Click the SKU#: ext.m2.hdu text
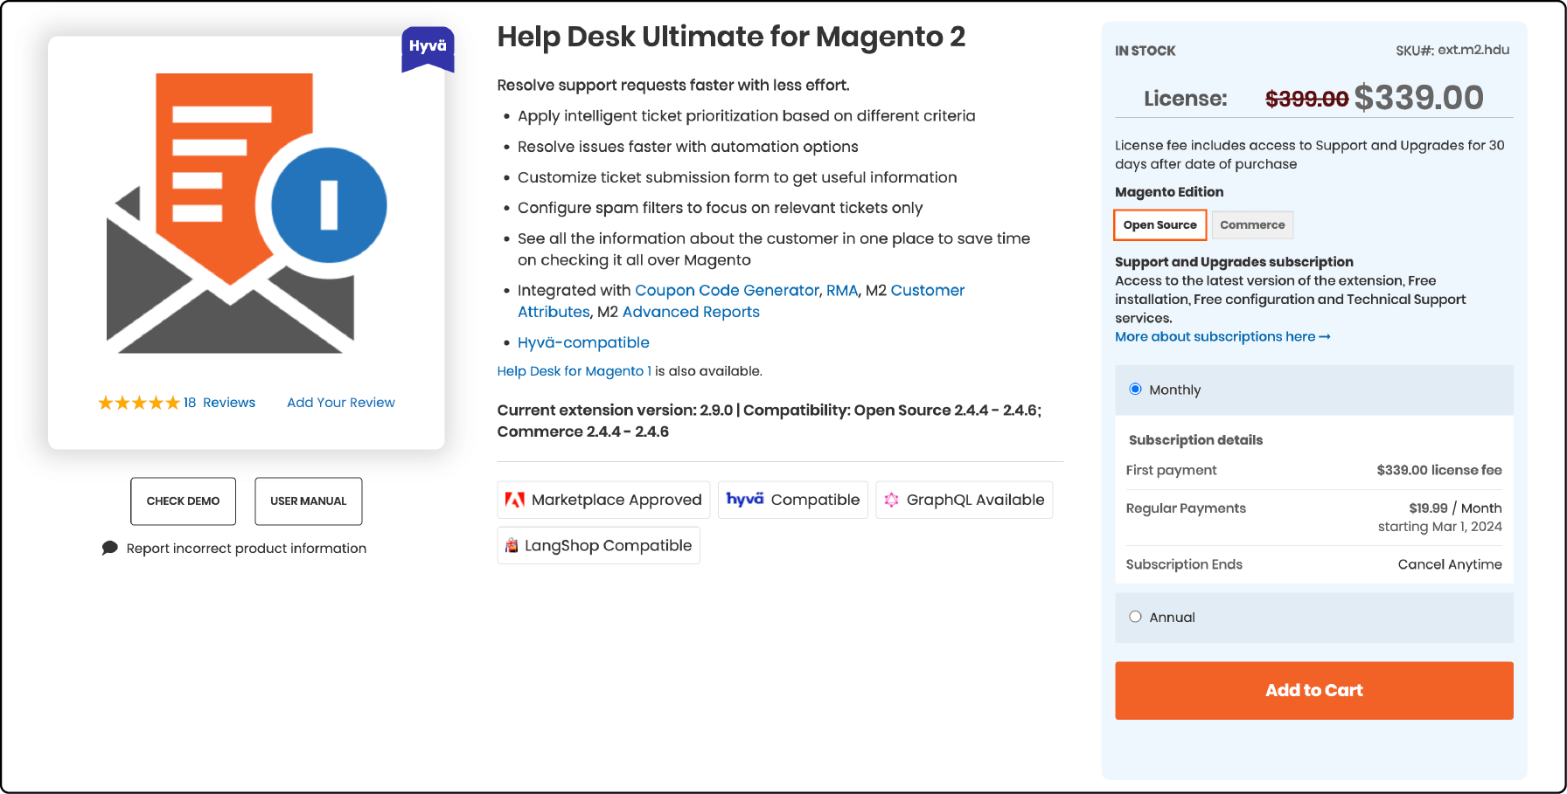 (1452, 50)
